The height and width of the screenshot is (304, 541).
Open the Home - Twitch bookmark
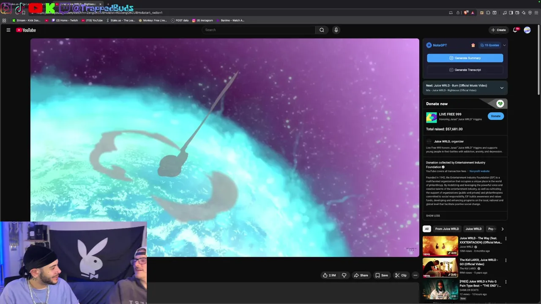coord(65,20)
